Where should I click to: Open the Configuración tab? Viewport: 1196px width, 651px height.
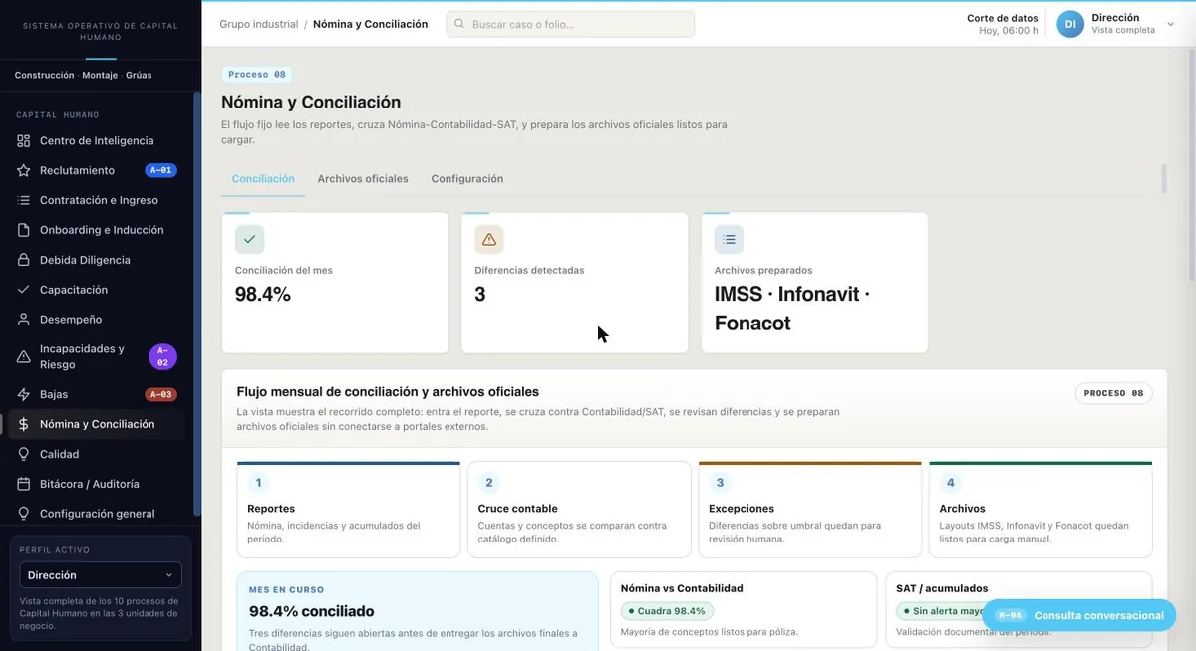[467, 179]
